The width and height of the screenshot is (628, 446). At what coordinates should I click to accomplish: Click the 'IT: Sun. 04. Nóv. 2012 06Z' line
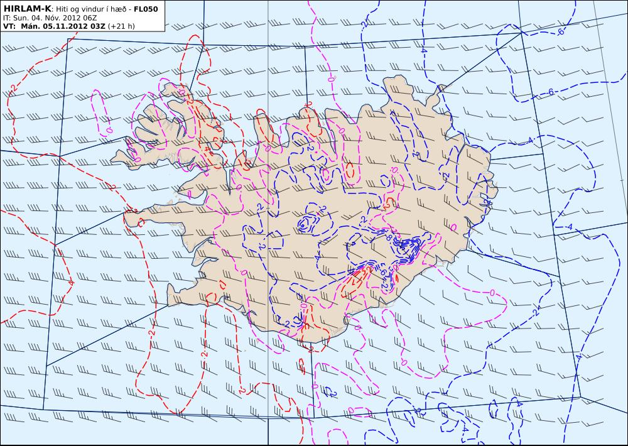[x=50, y=18]
